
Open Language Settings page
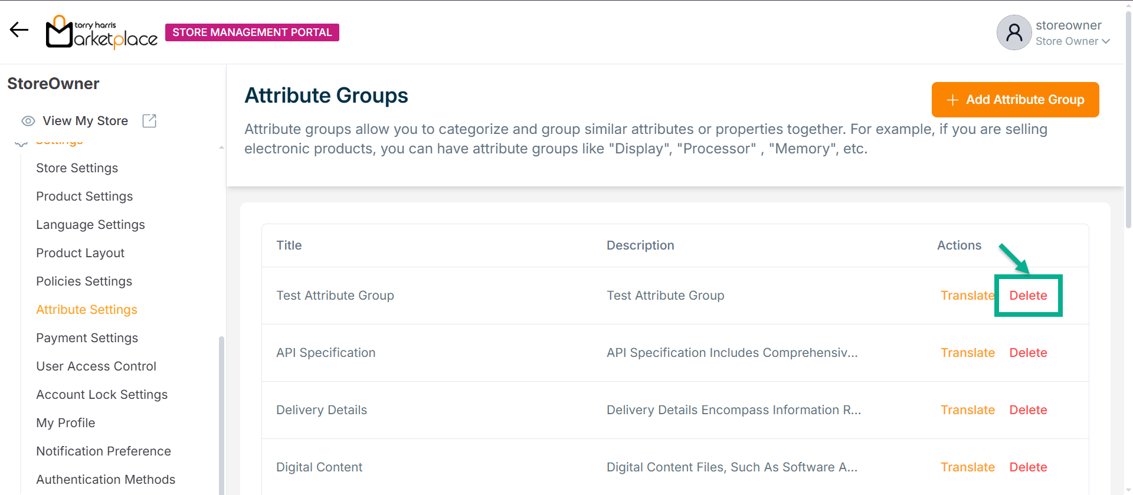point(90,225)
